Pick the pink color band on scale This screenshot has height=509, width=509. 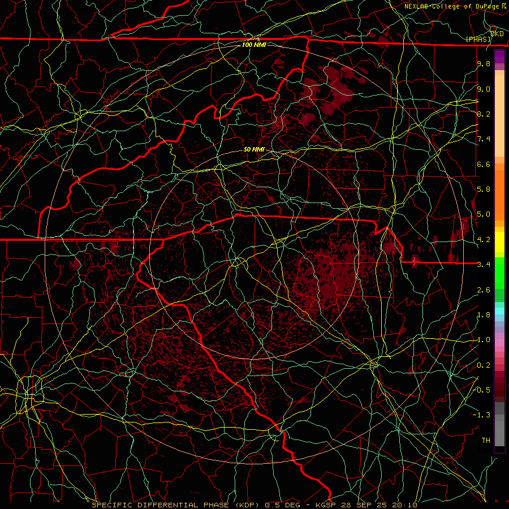499,343
